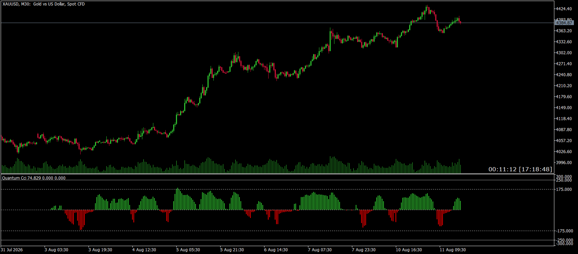The image size is (578, 254).
Task: Click the 7 Aug 07:30 time label
Action: tap(320, 250)
